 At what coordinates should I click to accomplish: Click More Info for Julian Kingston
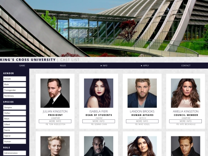click(x=55, y=121)
